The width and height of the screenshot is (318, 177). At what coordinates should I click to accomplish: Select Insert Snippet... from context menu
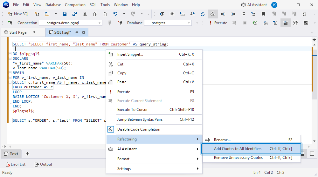coord(154,54)
